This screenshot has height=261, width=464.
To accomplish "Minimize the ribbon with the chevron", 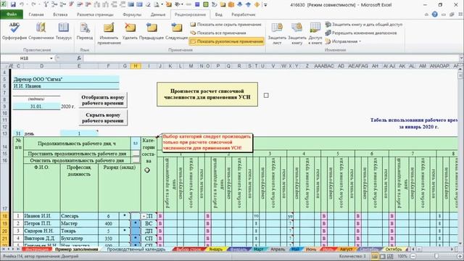I will click(426, 14).
